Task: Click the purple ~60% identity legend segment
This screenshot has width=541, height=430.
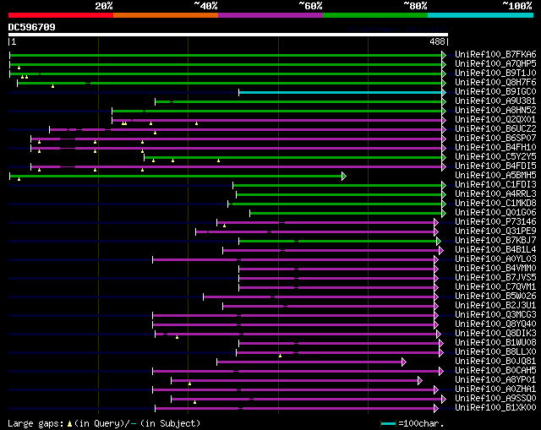Action: pos(270,15)
